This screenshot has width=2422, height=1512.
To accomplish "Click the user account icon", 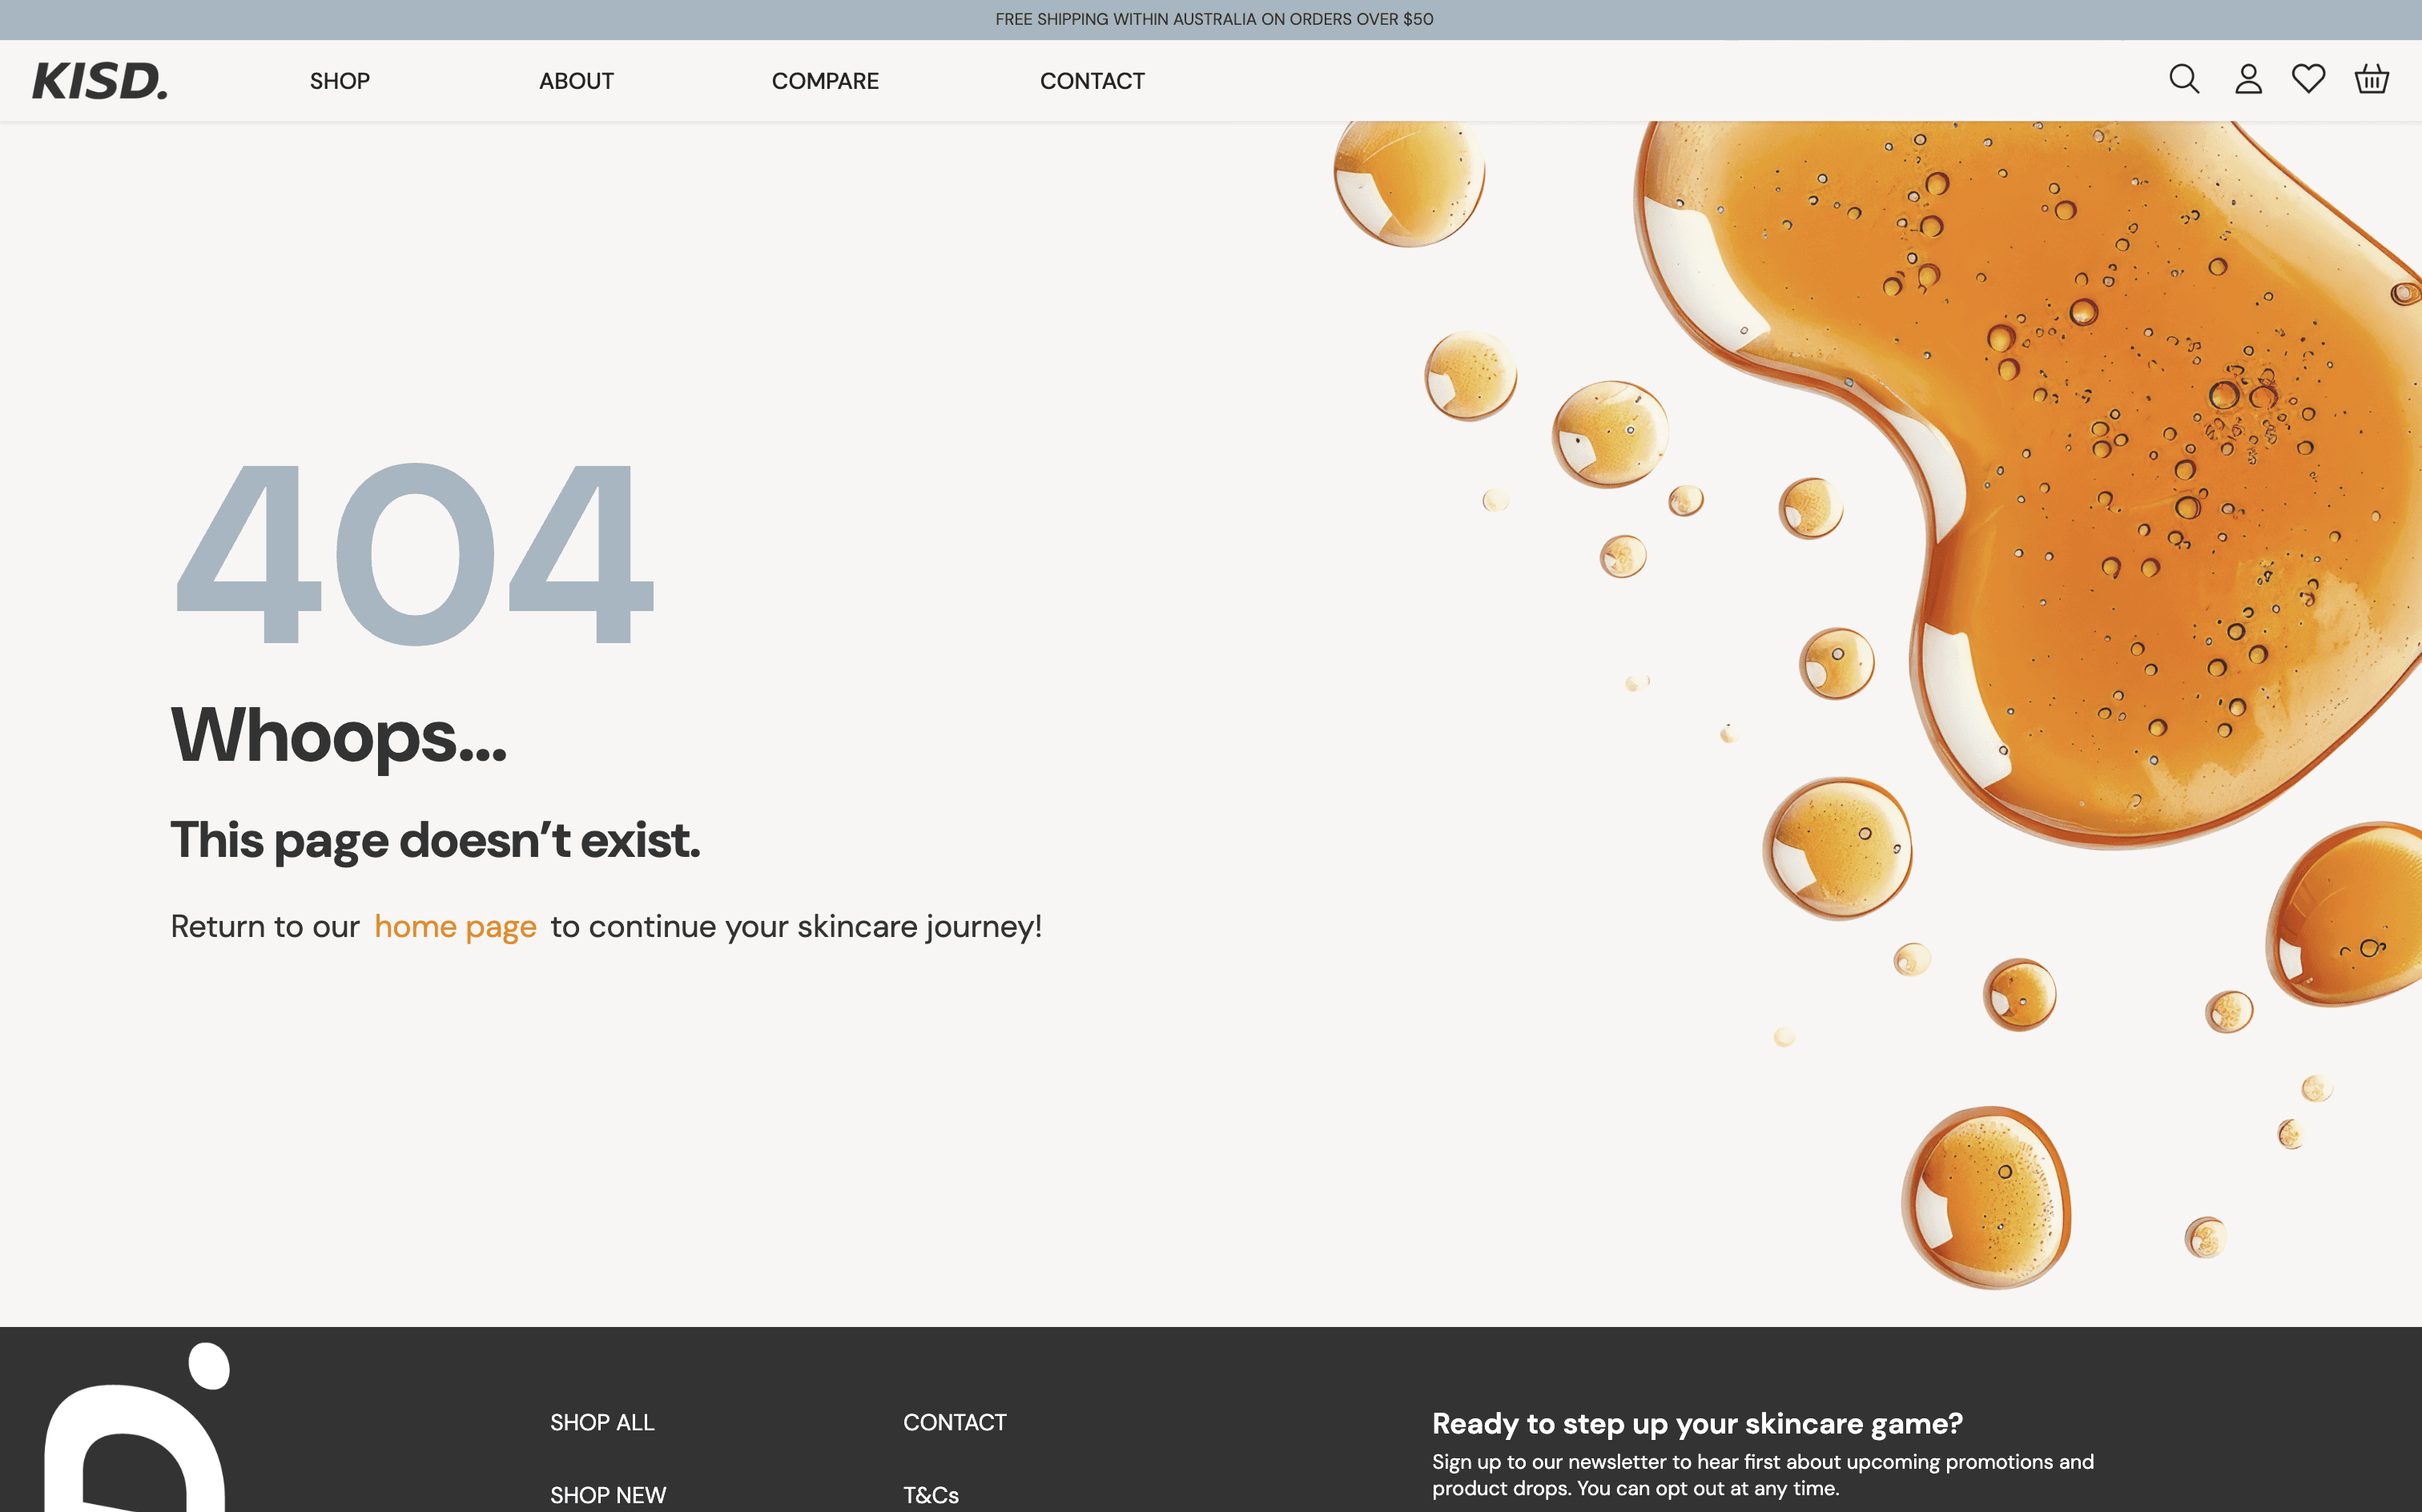I will [x=2248, y=79].
